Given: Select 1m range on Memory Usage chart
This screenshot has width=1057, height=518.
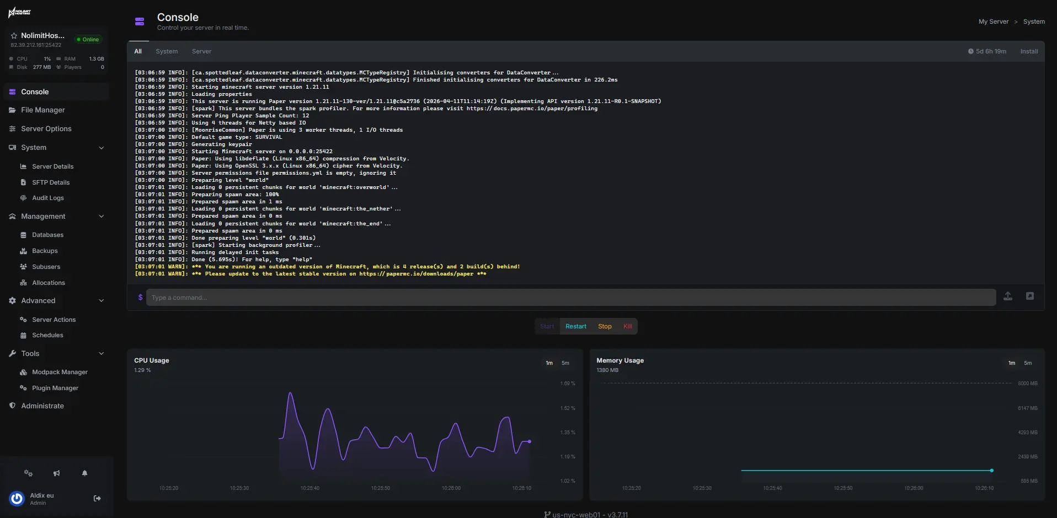Looking at the screenshot, I should click(1012, 363).
